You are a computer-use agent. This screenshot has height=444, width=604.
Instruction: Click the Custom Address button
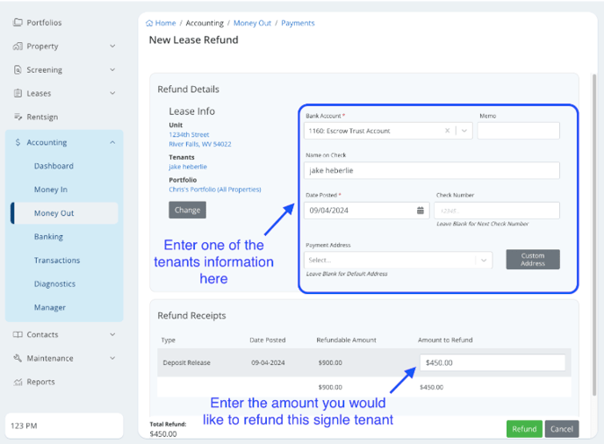(x=532, y=259)
